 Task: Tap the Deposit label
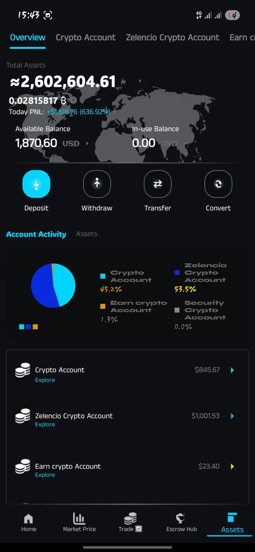tap(36, 208)
